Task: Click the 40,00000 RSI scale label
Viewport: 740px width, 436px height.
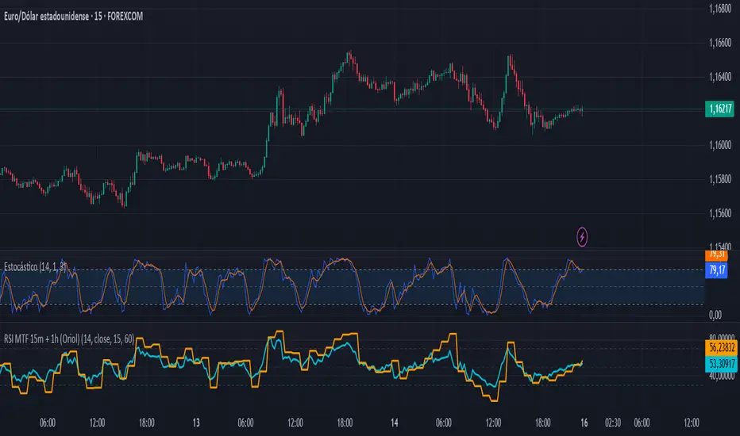Action: coord(722,376)
